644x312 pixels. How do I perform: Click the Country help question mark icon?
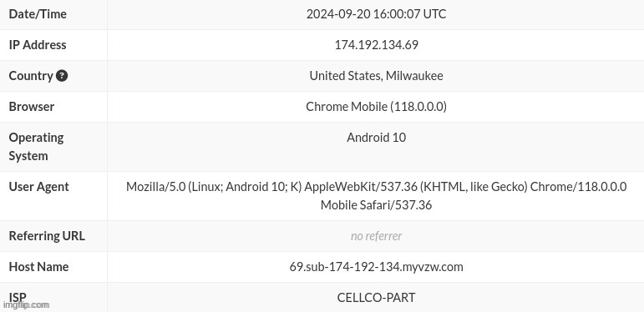[x=62, y=76]
